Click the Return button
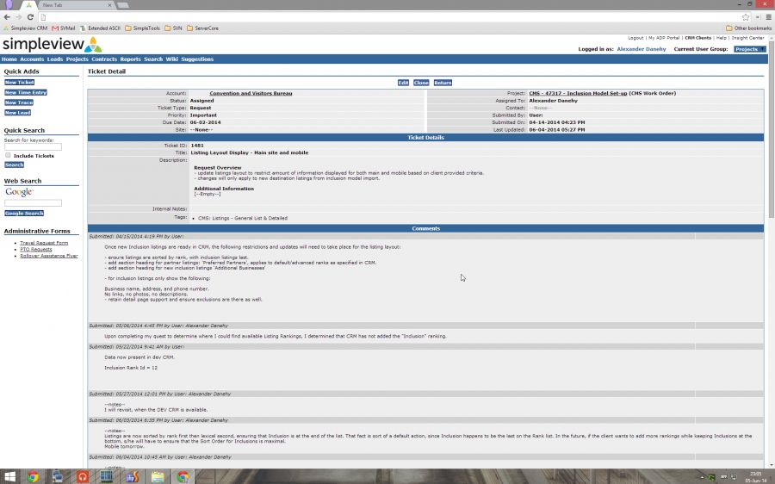Viewport: 775px width, 484px height. click(443, 83)
